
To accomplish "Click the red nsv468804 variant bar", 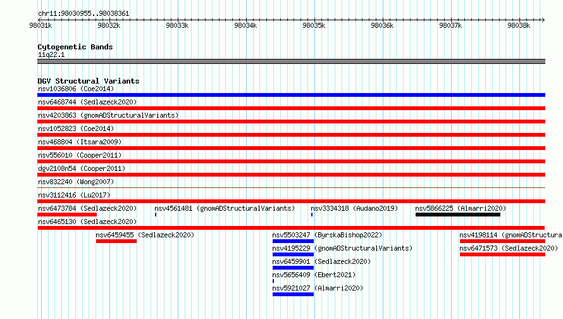I will coord(291,148).
